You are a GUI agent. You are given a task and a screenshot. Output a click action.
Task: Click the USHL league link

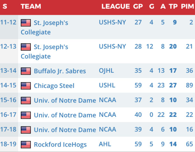[107, 86]
